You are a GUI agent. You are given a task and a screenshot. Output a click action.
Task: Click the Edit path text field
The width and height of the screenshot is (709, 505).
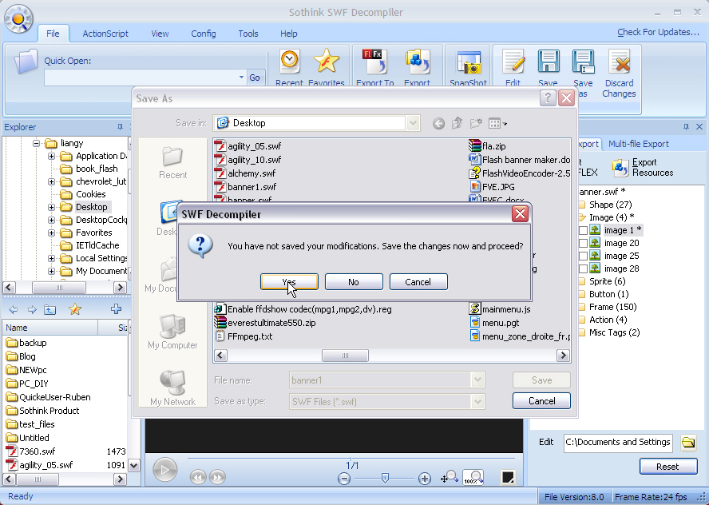pos(618,442)
